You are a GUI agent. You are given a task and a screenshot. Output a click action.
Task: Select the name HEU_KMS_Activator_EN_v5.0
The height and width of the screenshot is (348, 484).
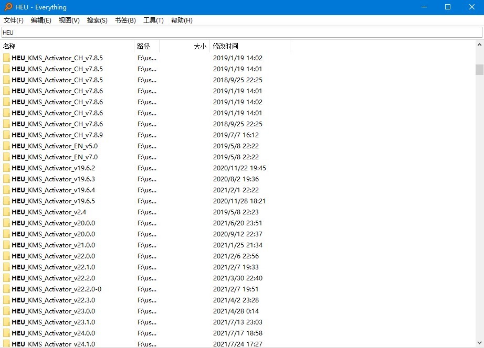click(55, 146)
